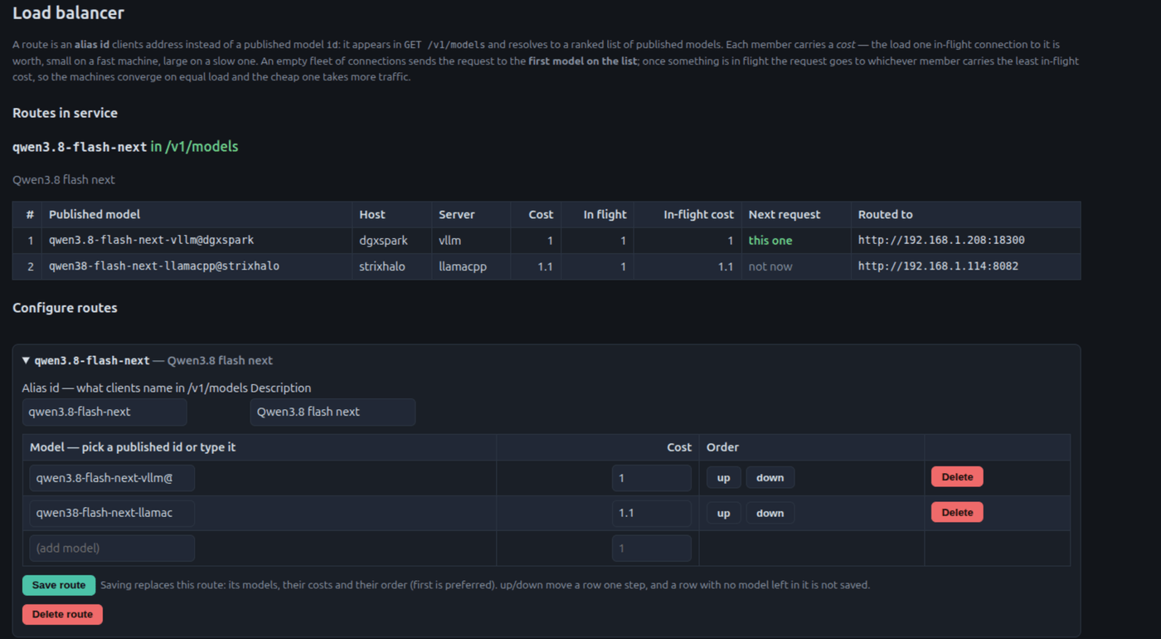Click the 'Routes in service' heading
1161x639 pixels.
(x=65, y=113)
